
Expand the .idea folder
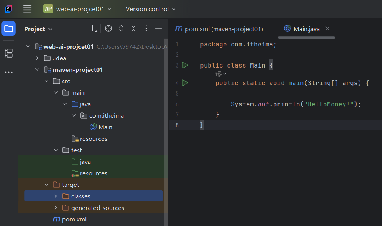click(x=37, y=58)
